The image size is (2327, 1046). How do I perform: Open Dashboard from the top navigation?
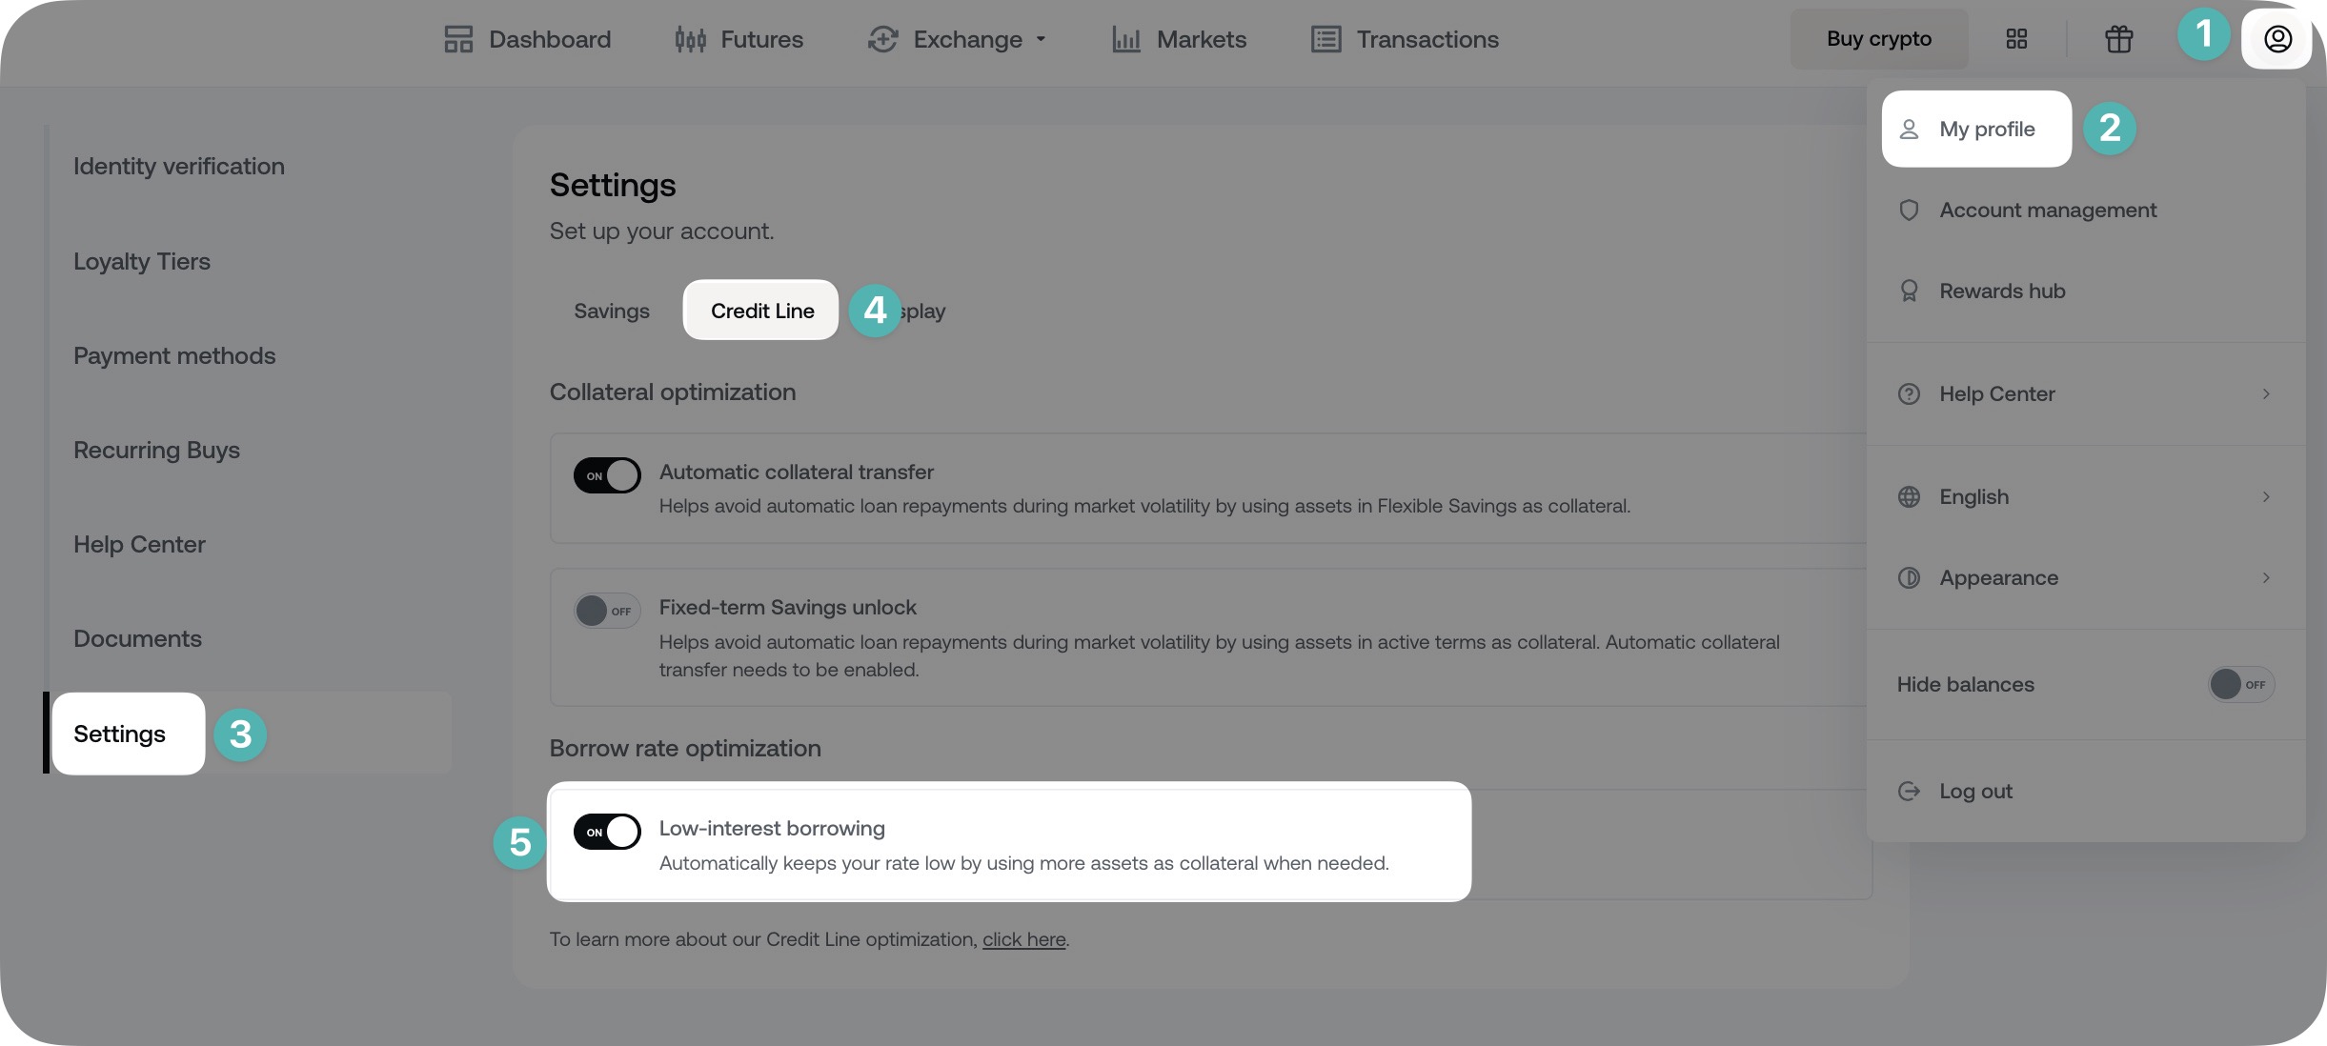click(x=528, y=39)
